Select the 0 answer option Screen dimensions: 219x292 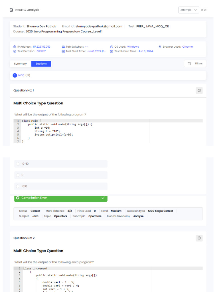61,175
